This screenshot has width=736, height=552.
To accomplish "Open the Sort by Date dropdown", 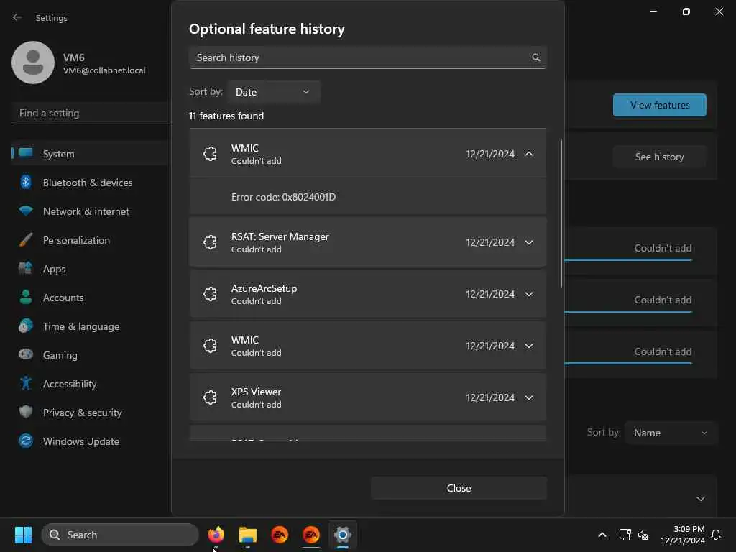I will click(x=274, y=92).
